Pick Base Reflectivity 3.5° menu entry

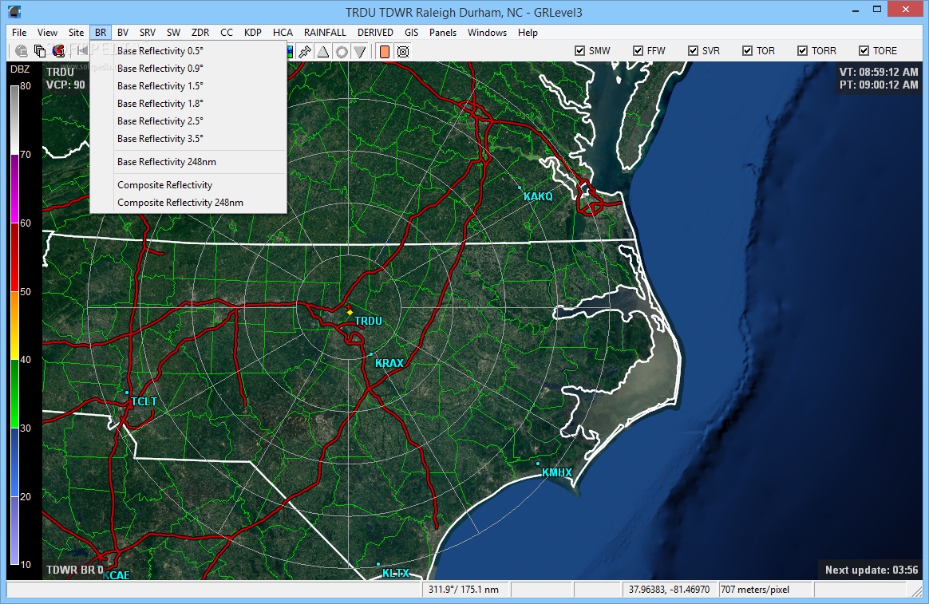188,139
